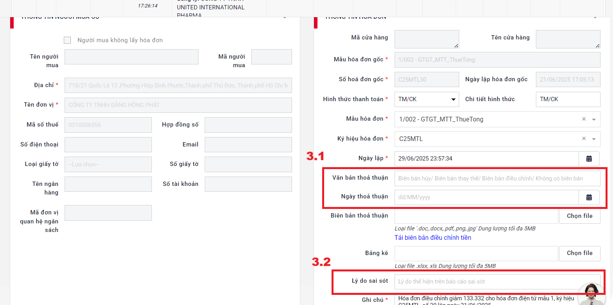Clear the Mẫu hóa đơn selection
The width and height of the screenshot is (613, 305).
tap(584, 119)
